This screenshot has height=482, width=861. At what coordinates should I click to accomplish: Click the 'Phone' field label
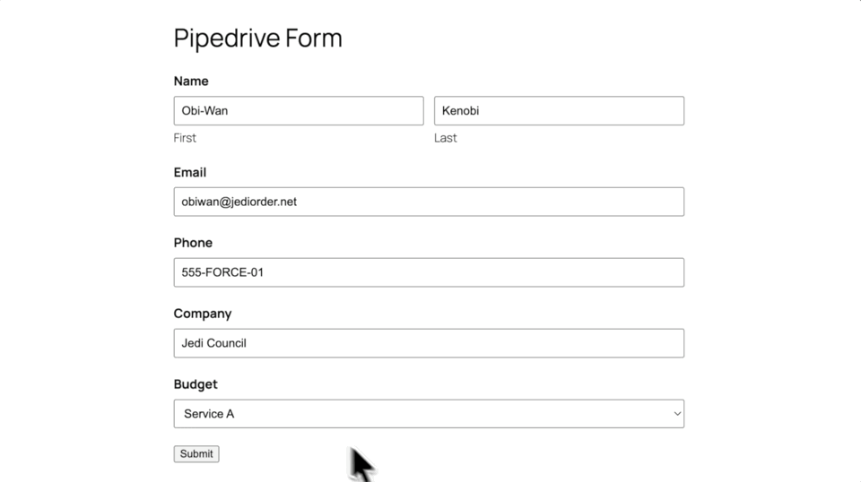click(193, 243)
